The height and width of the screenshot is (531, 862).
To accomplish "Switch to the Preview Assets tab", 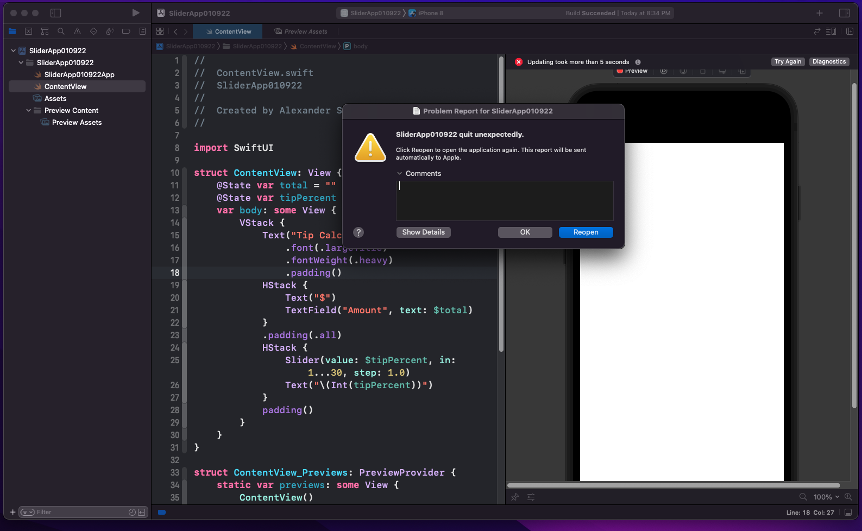I will (301, 31).
